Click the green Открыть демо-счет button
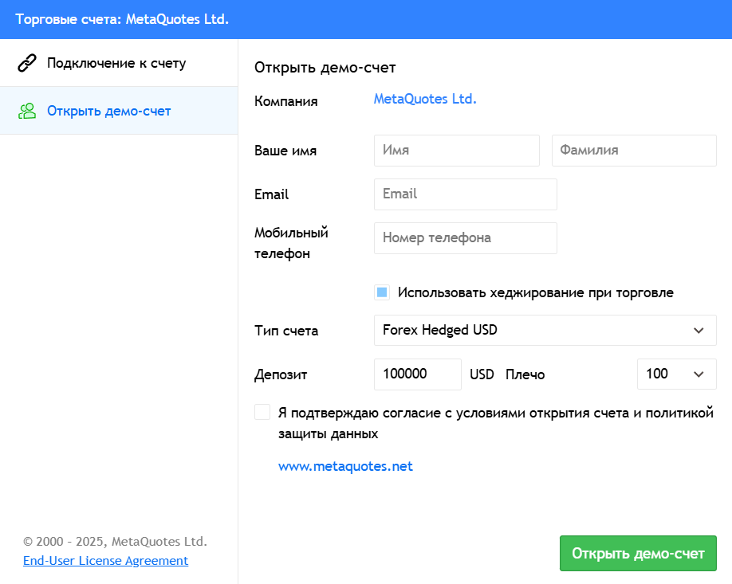The image size is (732, 584). point(638,553)
